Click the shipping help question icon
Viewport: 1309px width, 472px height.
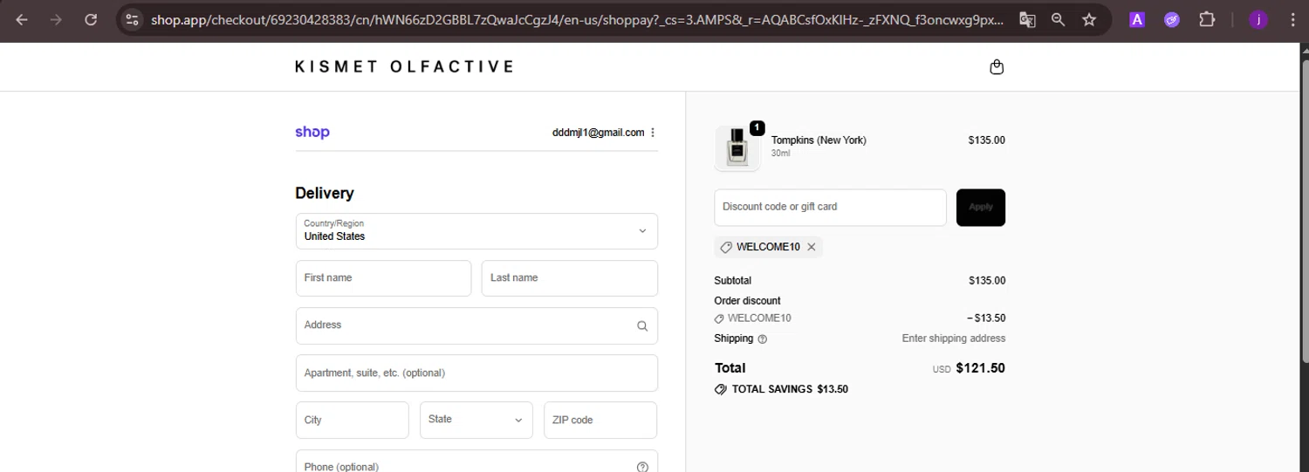tap(763, 339)
